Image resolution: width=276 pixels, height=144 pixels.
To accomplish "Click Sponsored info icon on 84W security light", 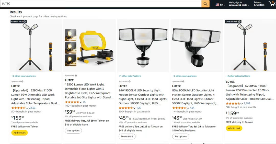I will pos(130,81).
